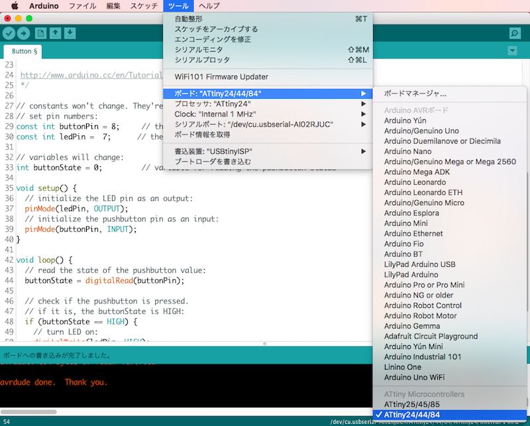
Task: Select LilyPad Arduino USB board
Action: (450, 264)
